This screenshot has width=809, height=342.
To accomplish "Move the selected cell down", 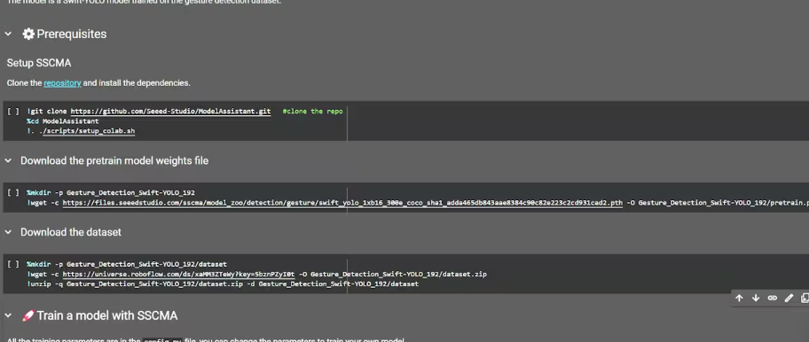I will click(756, 298).
